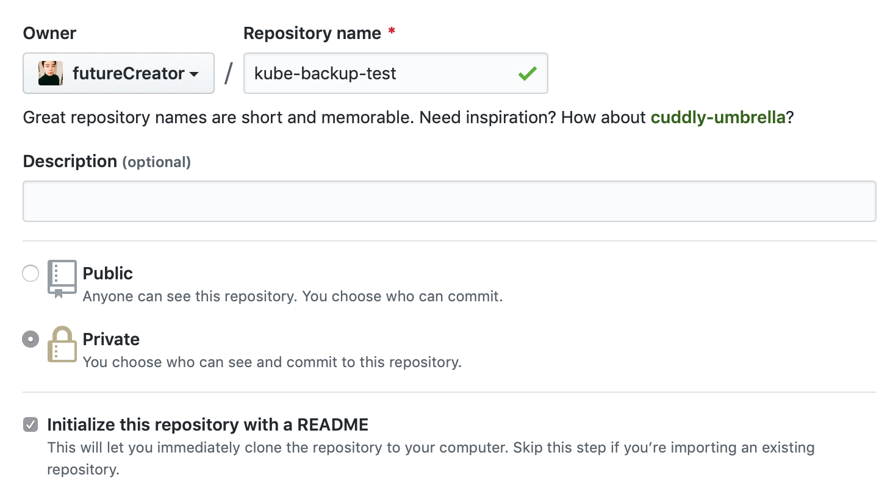Open the owner picker to switch accounts
893x494 pixels.
(118, 73)
